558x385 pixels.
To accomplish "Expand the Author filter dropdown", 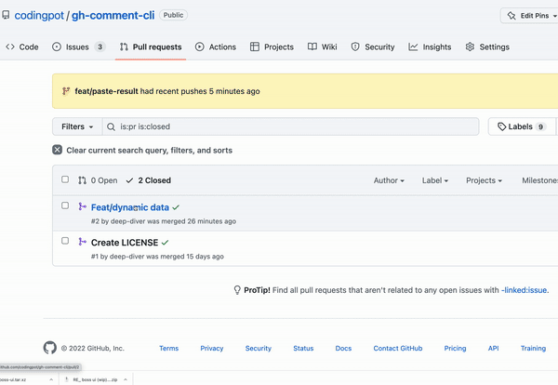I will [x=389, y=180].
